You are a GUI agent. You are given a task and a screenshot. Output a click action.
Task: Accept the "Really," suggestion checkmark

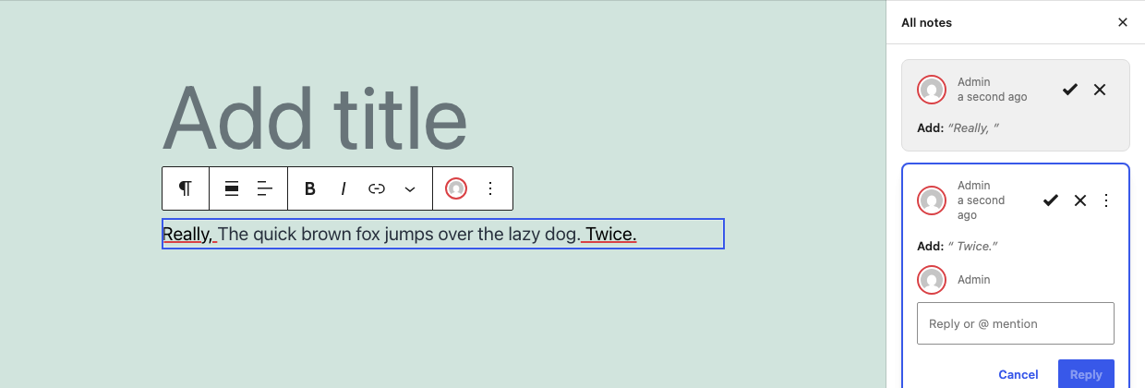point(1070,90)
